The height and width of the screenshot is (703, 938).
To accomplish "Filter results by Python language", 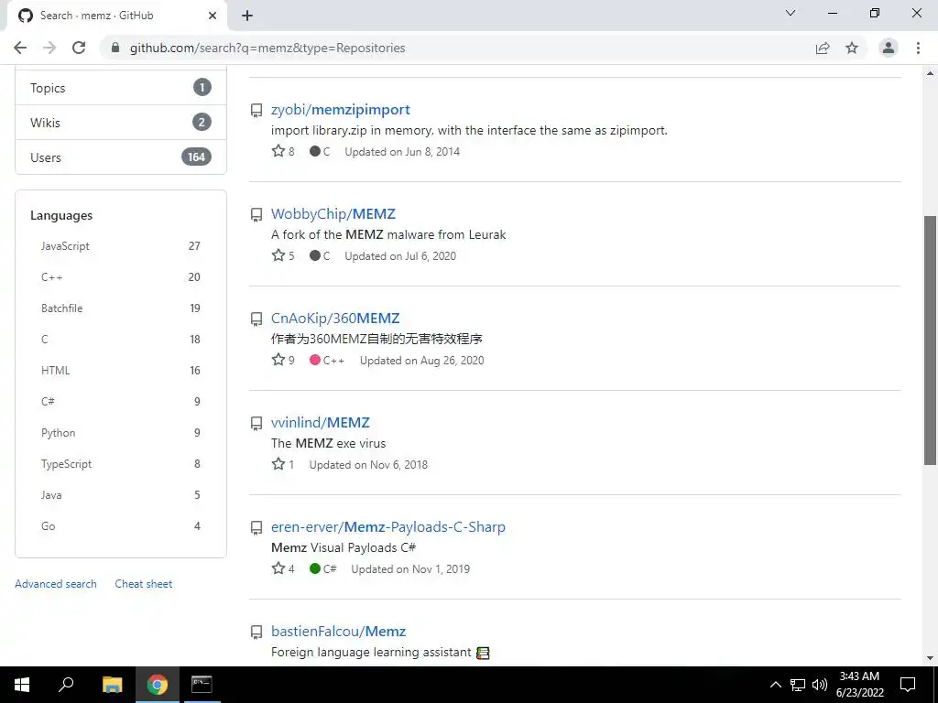I will coord(121,432).
